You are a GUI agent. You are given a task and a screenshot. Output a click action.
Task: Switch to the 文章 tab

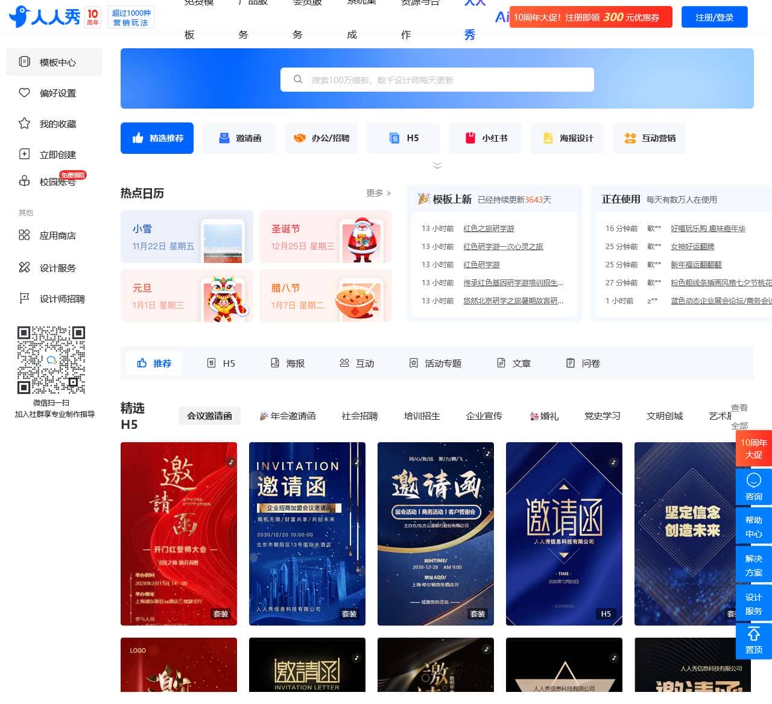(514, 363)
